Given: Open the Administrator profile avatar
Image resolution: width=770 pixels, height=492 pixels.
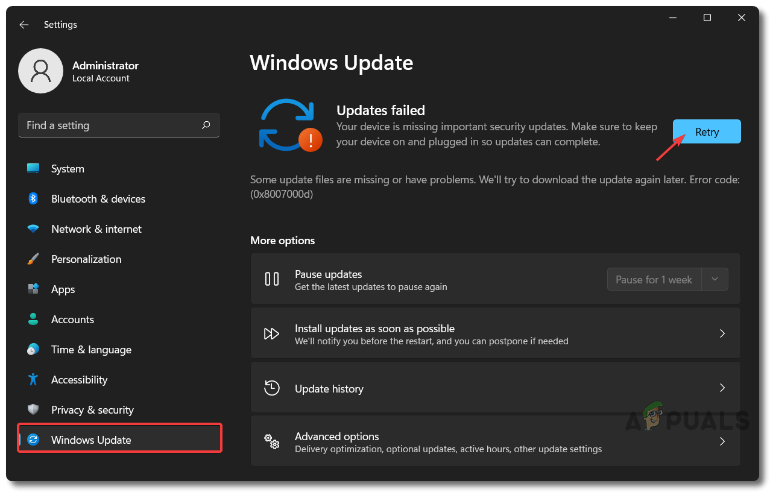Looking at the screenshot, I should [41, 71].
